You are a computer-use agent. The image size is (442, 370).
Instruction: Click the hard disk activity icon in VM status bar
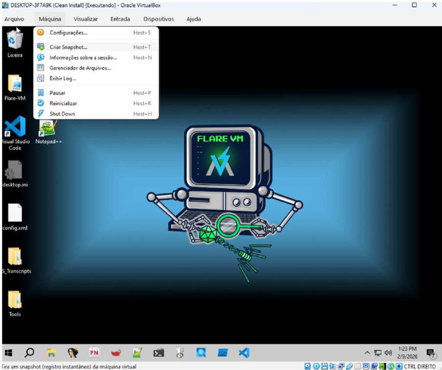pos(307,366)
